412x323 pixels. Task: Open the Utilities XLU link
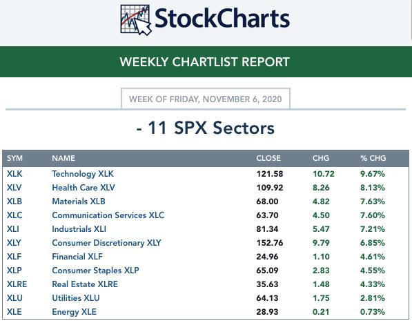click(76, 298)
